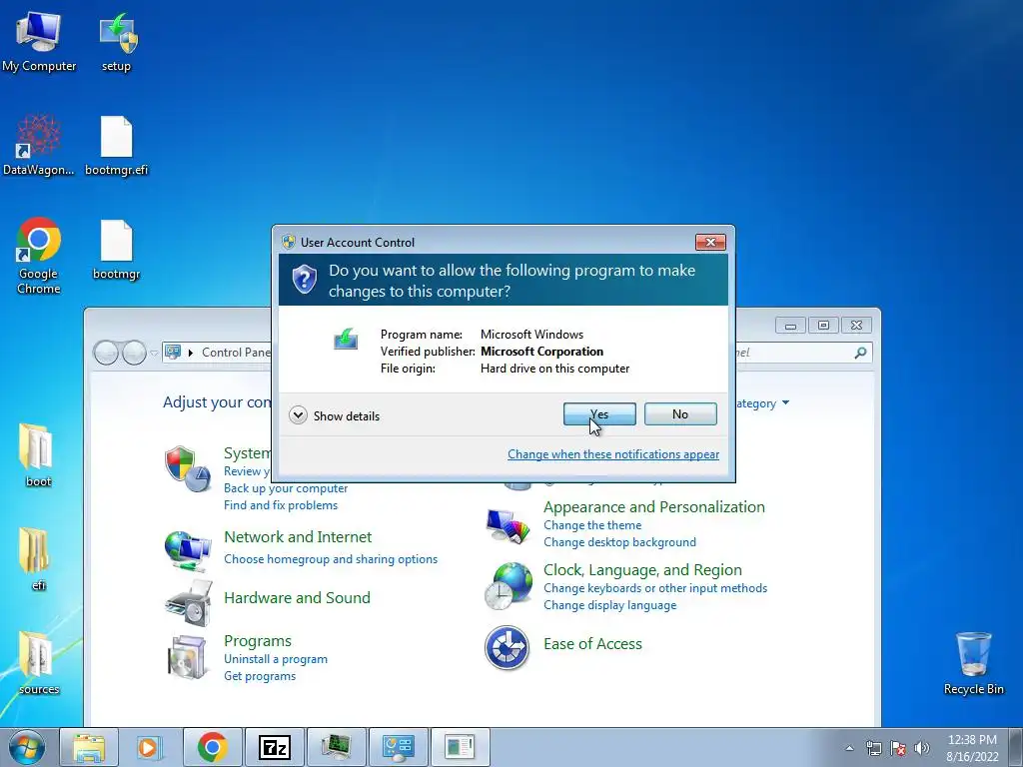Screen dimensions: 1023x767
Task: Select the DataWagon desktop shortcut
Action: [39, 144]
